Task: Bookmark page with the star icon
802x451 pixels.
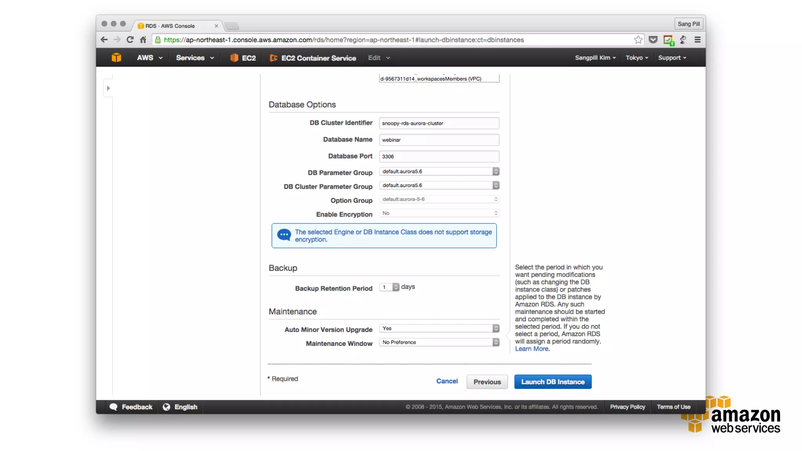Action: (x=638, y=40)
